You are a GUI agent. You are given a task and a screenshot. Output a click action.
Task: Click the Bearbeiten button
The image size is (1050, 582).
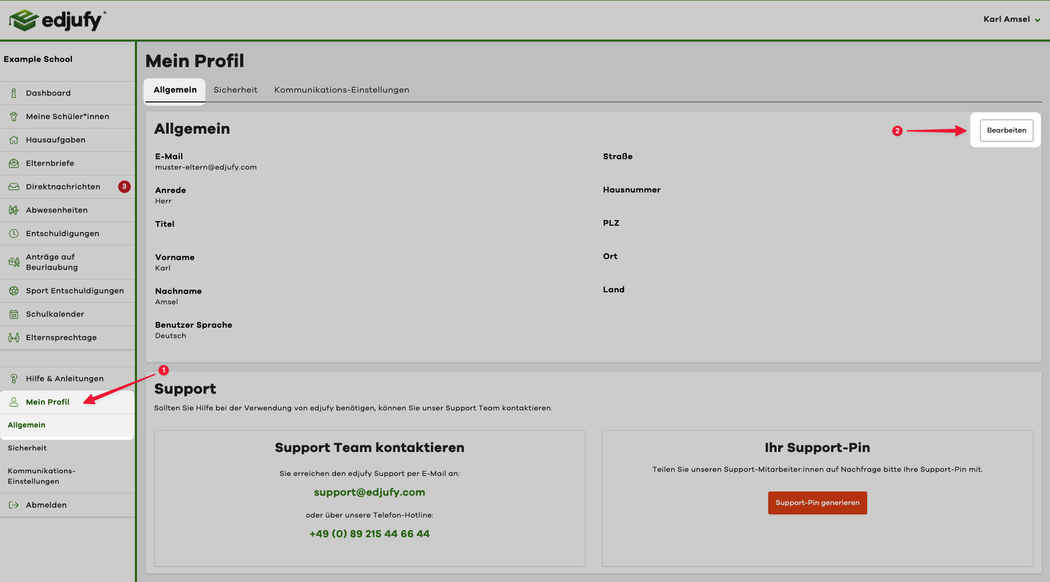1006,131
